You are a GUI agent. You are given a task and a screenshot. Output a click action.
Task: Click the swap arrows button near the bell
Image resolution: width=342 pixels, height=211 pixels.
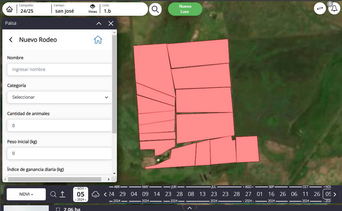[320, 8]
